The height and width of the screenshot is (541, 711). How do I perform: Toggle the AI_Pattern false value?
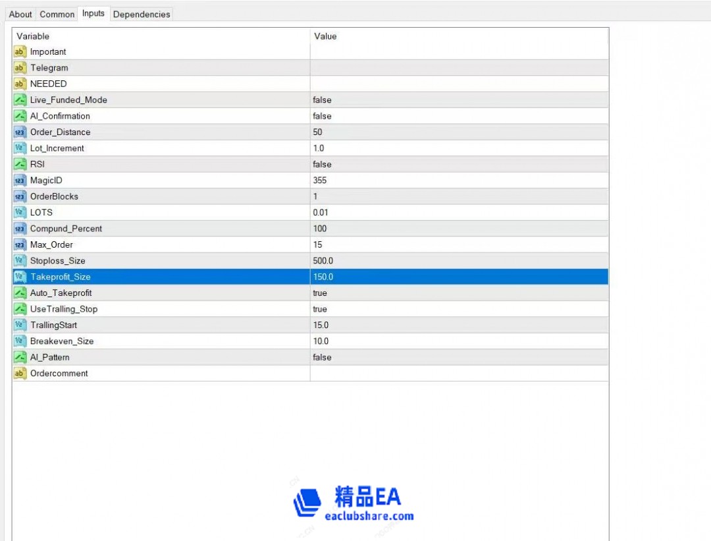point(322,357)
